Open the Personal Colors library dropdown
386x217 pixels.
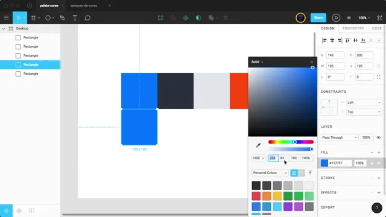click(270, 173)
